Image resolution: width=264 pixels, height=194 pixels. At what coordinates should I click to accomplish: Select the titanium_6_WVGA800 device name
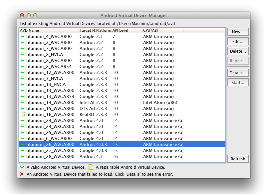(x=49, y=138)
